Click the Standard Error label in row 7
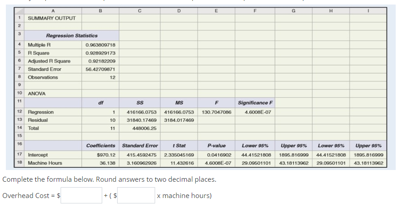This screenshot has height=217, width=412. 44,69
